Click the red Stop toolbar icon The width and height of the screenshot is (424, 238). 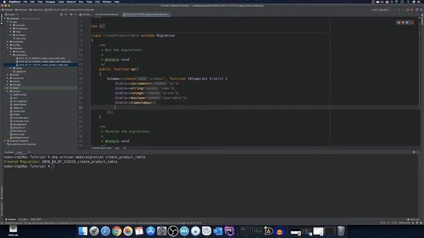[412, 10]
